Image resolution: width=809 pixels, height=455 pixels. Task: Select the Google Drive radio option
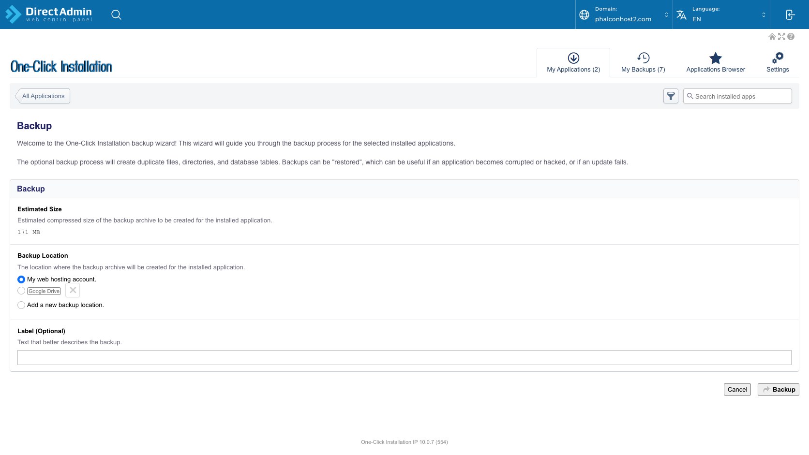21,291
